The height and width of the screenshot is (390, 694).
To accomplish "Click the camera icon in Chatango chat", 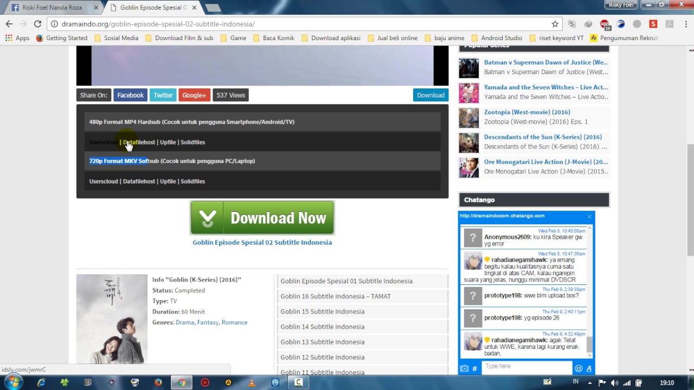I will pos(464,368).
